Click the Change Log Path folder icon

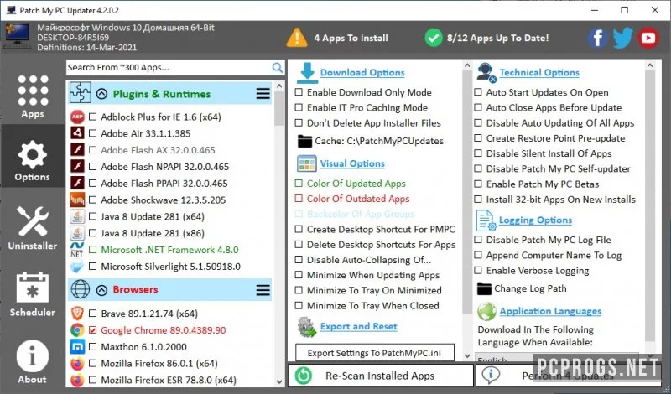coord(484,288)
